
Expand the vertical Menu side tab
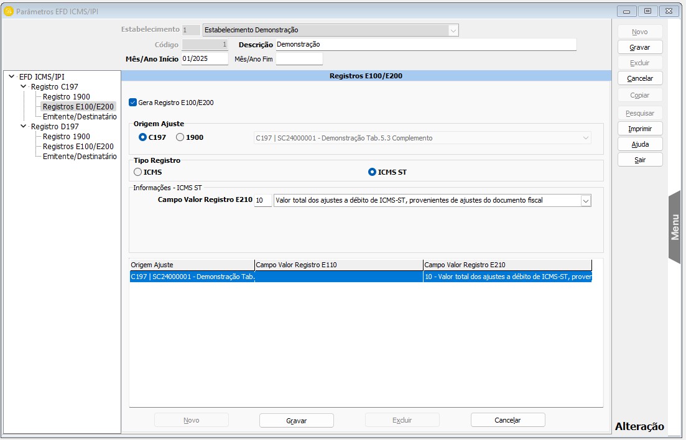[x=675, y=227]
